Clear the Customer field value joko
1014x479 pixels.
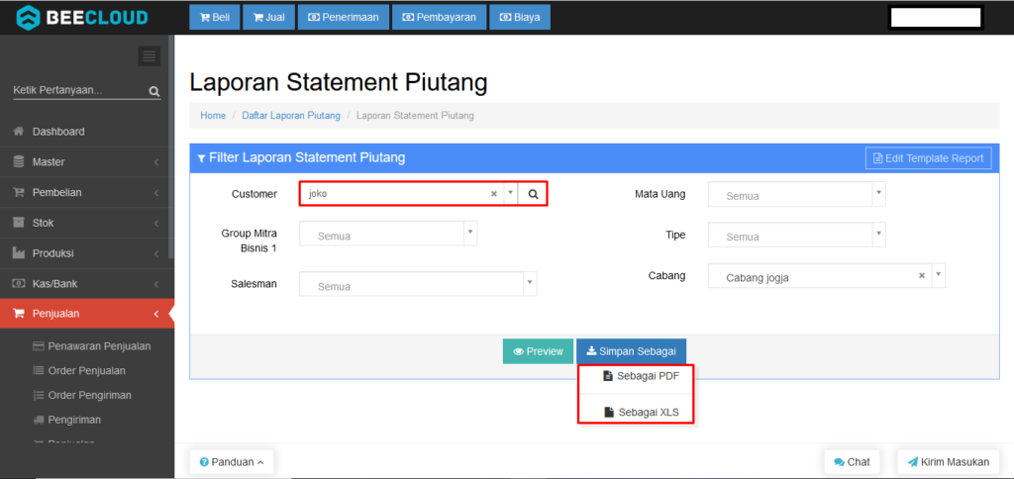pos(494,194)
